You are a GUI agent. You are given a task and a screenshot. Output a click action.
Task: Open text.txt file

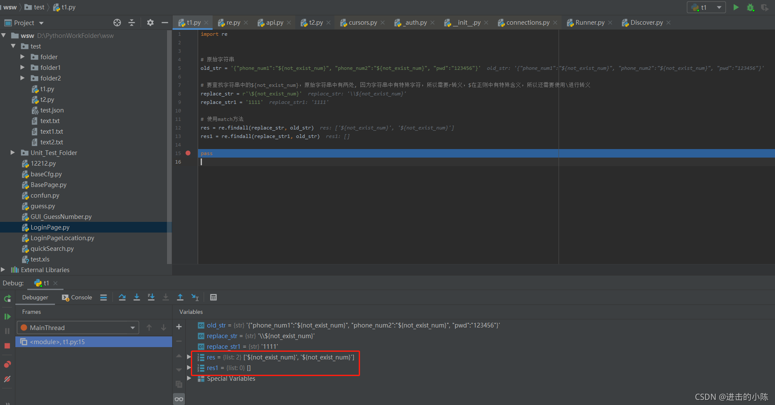(50, 121)
